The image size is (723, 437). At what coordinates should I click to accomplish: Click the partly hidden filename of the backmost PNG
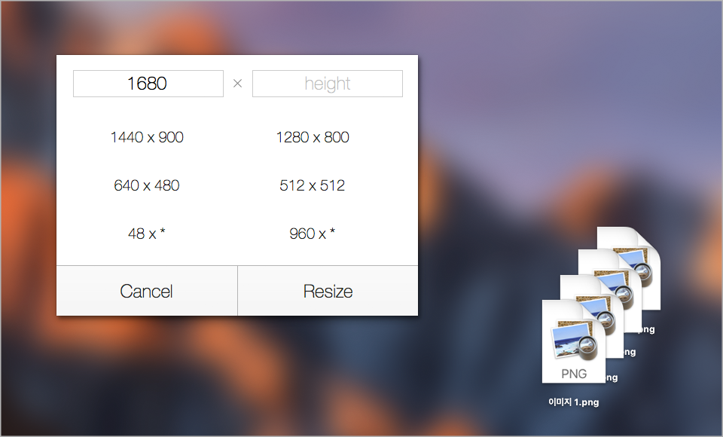click(648, 329)
